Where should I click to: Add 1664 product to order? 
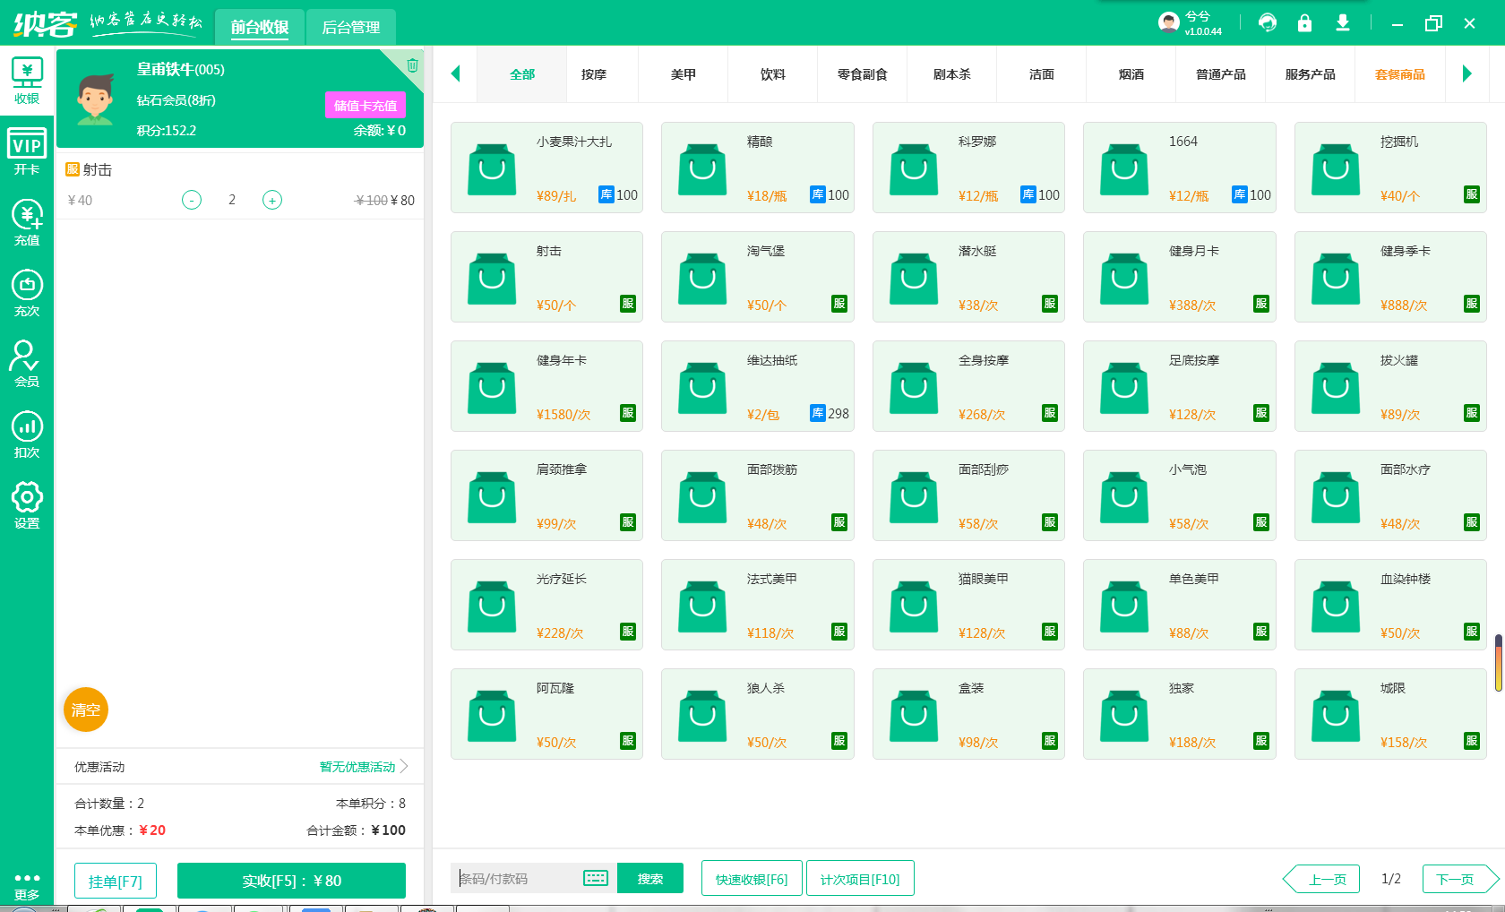point(1180,168)
